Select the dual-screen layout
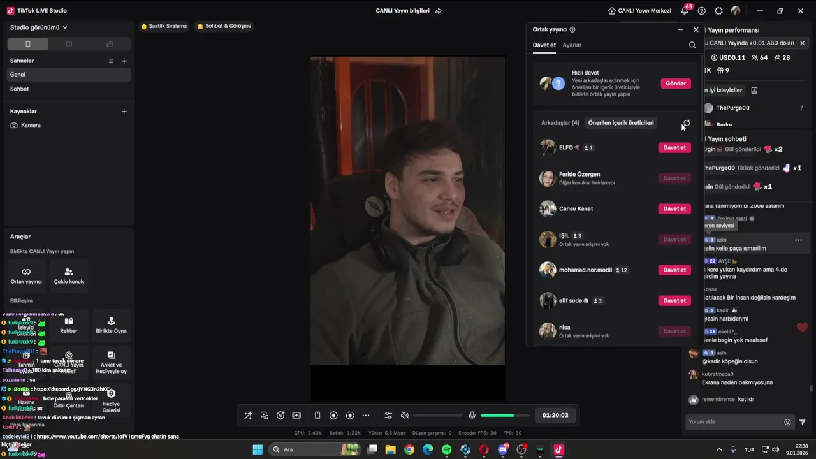This screenshot has height=459, width=816. (x=110, y=44)
